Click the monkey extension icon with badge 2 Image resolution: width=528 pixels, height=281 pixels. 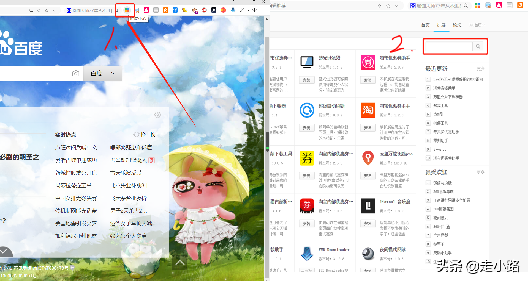[x=195, y=10]
